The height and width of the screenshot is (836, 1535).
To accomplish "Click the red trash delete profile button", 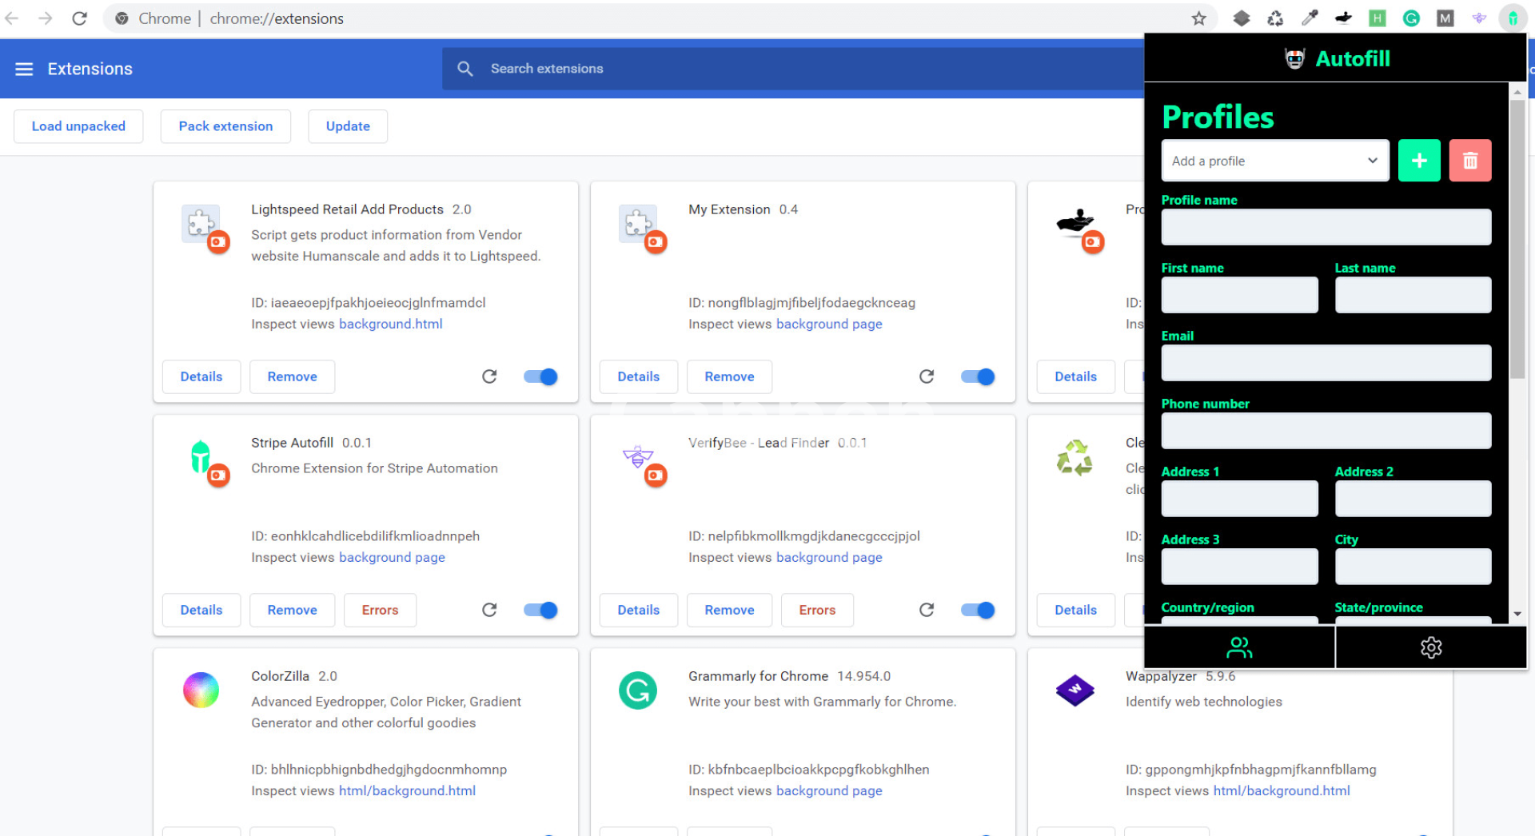I will point(1469,161).
